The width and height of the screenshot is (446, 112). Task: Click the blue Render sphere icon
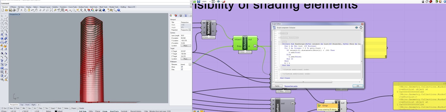tap(104, 10)
